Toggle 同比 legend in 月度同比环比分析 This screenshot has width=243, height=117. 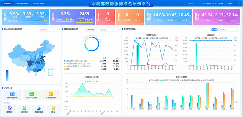pyautogui.click(x=88, y=81)
